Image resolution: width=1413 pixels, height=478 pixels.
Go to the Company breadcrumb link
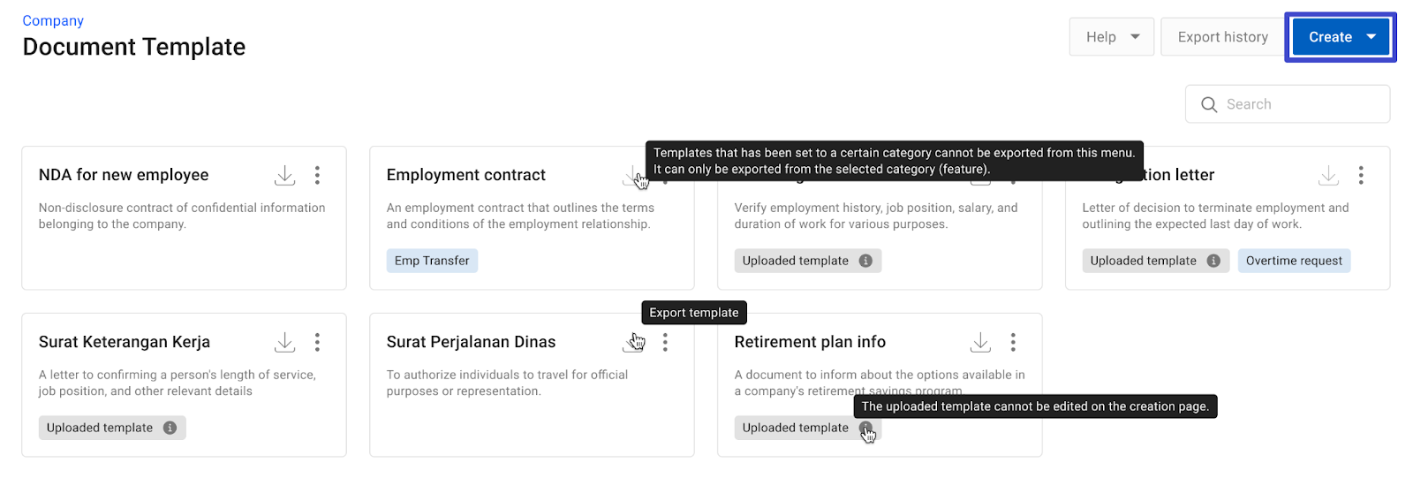pyautogui.click(x=53, y=20)
